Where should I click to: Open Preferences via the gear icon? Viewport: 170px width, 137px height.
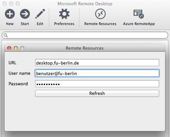point(64,14)
